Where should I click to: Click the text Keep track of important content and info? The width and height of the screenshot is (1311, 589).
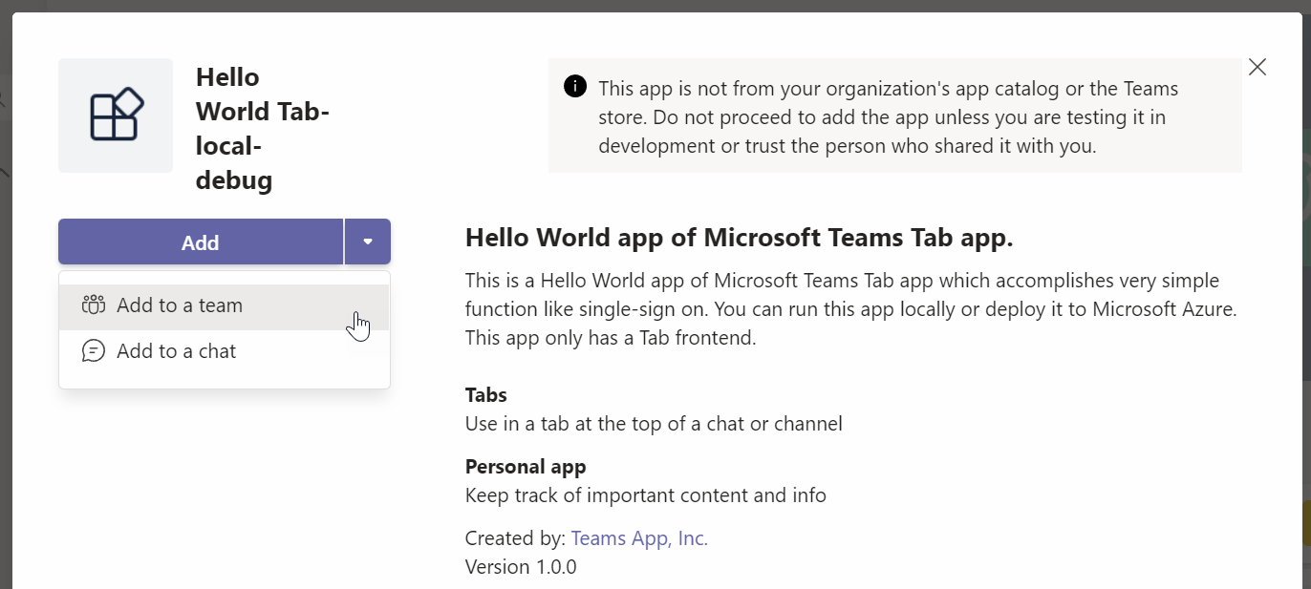[x=646, y=495]
